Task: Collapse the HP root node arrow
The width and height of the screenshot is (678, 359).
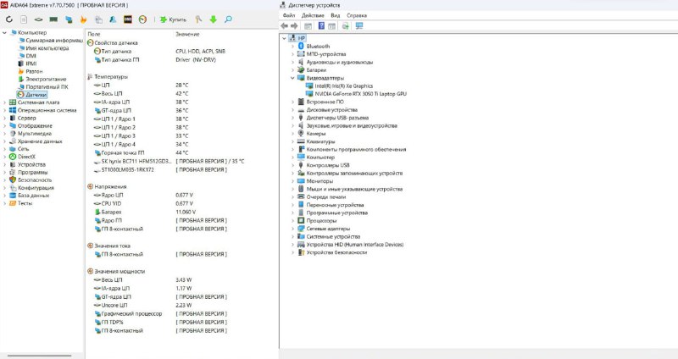Action: coord(284,38)
